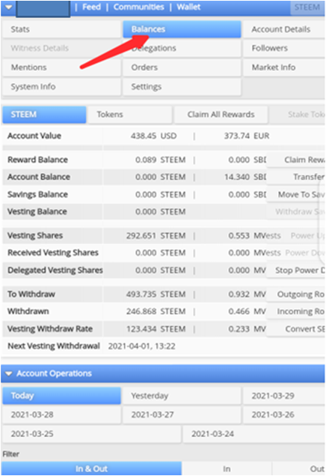Open the Settings tab
Viewport: 326px width, 476px height.
182,87
